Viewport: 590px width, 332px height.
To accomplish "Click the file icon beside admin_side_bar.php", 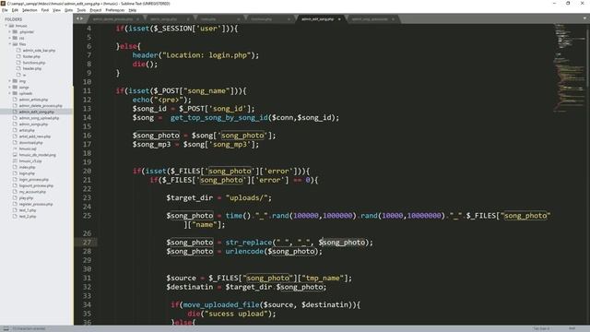I will click(18, 50).
